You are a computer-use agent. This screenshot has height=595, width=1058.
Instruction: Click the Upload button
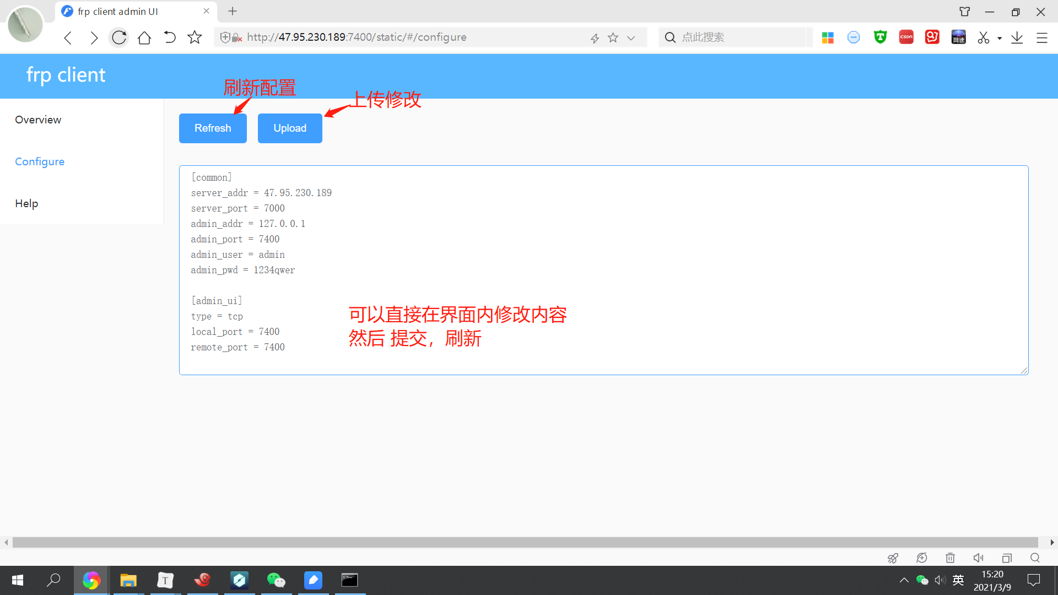pos(289,128)
